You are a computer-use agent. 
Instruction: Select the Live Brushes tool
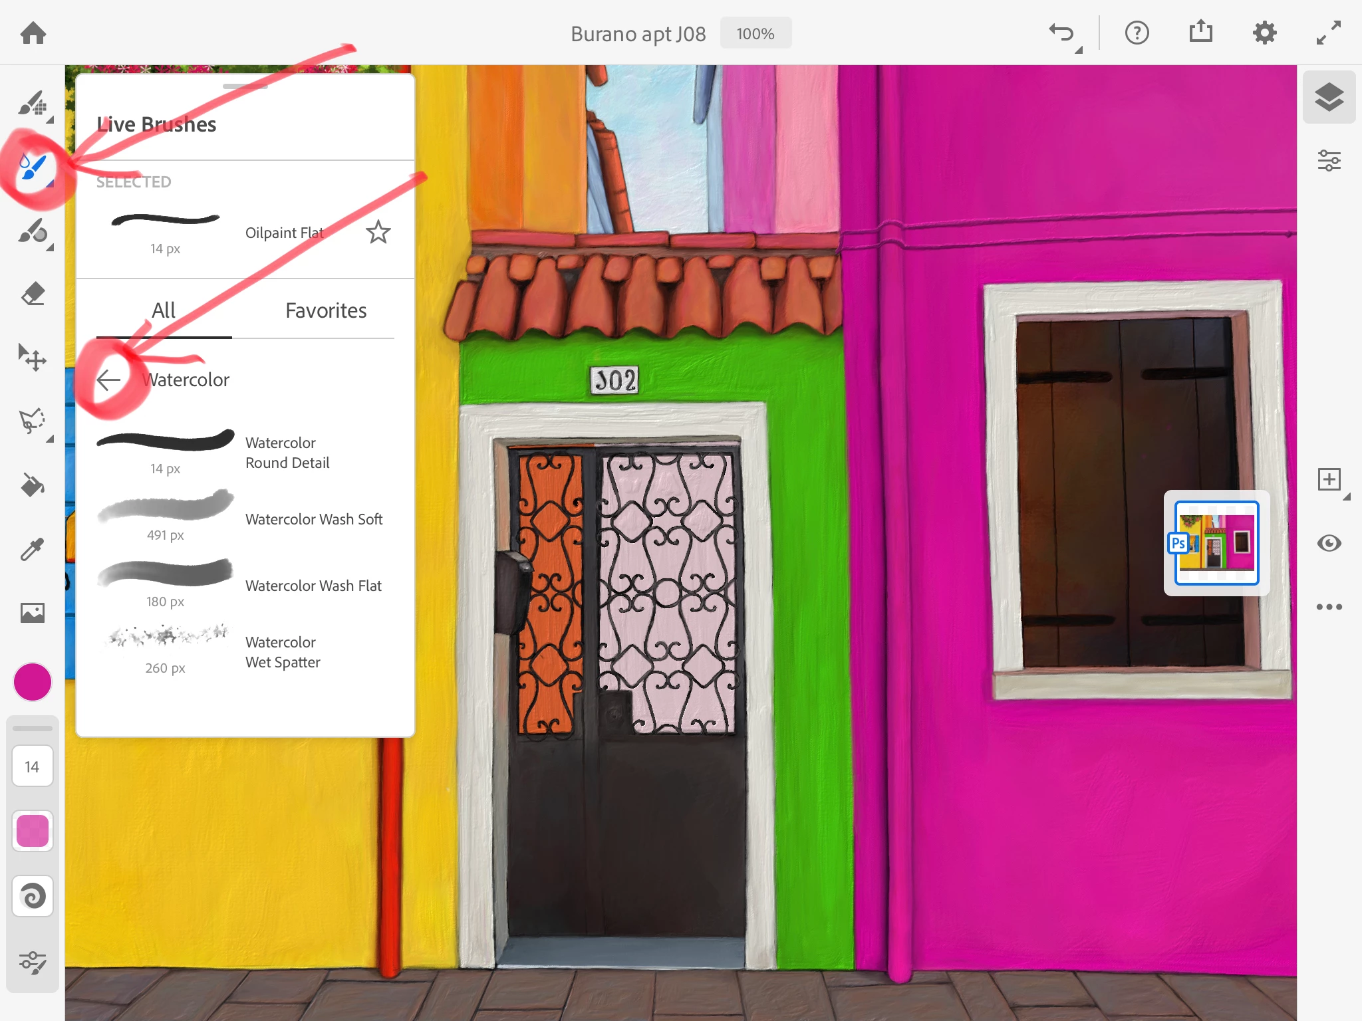coord(32,166)
